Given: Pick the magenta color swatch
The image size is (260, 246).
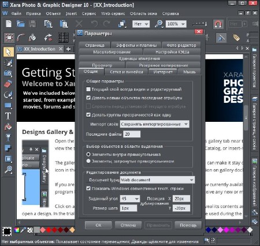Looking at the screenshot, I should click(x=226, y=230).
